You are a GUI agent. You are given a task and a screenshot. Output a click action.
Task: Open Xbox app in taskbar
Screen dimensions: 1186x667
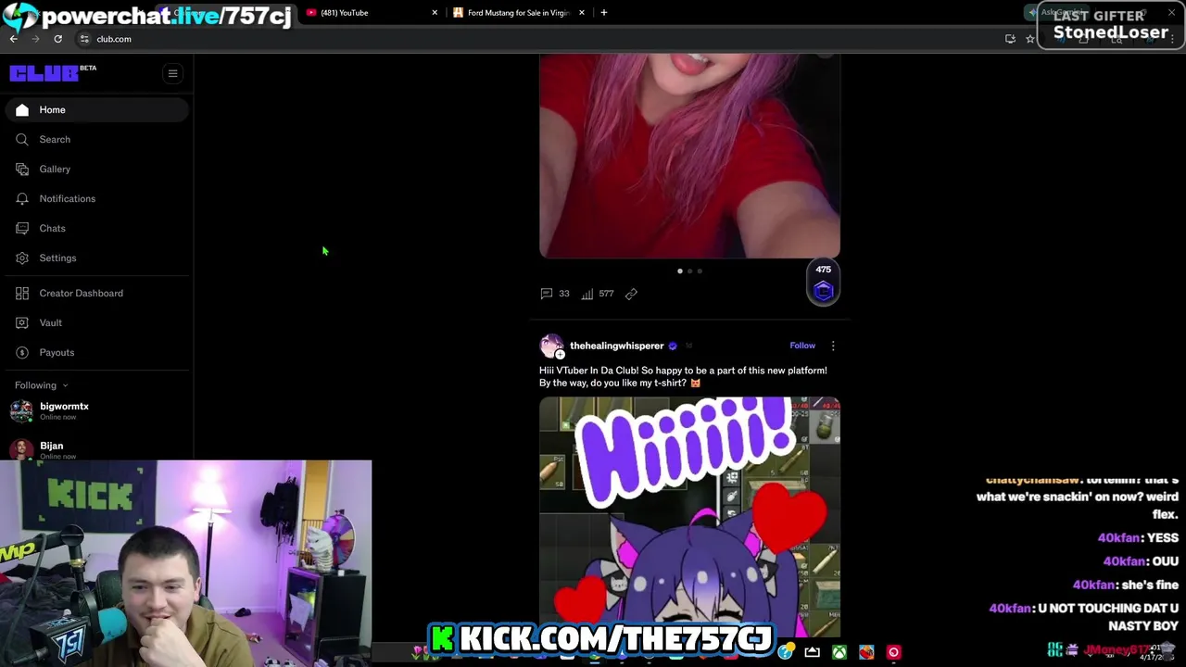point(839,652)
